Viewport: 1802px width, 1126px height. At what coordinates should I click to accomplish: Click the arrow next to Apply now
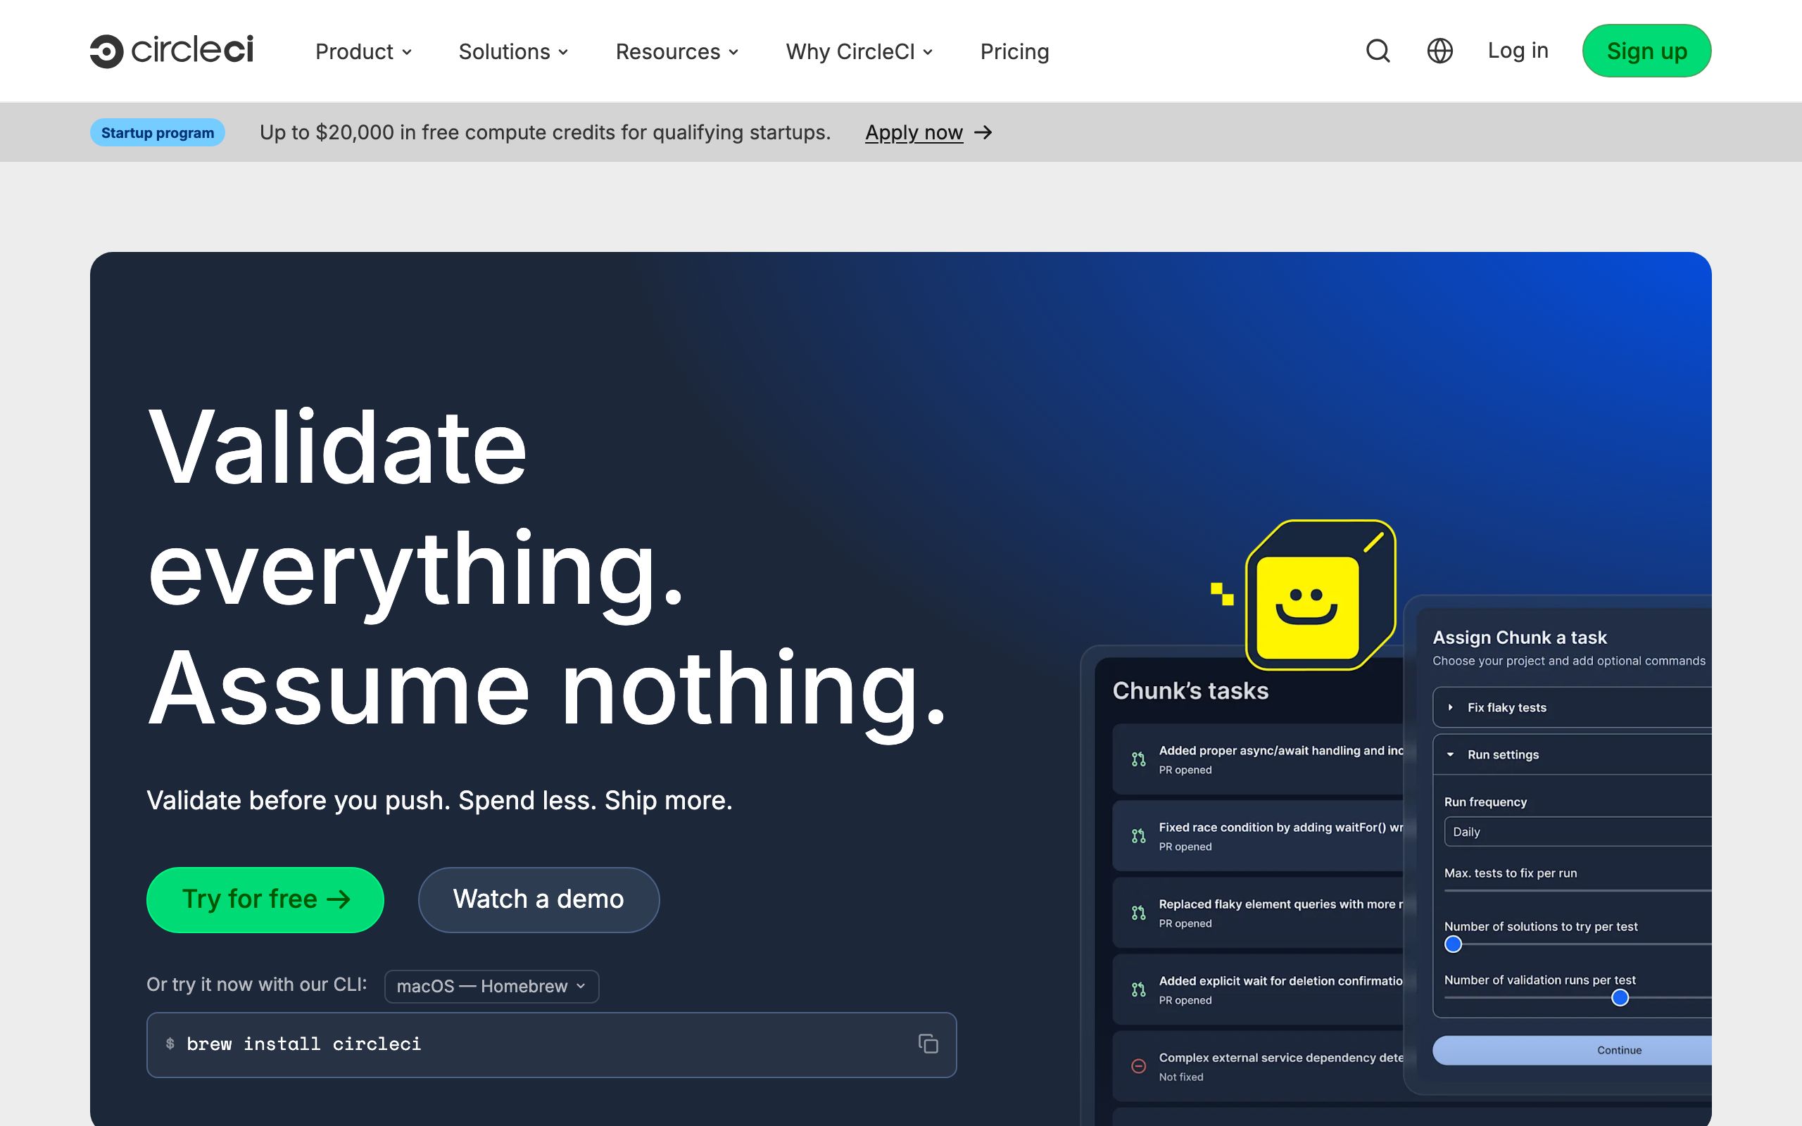(983, 132)
